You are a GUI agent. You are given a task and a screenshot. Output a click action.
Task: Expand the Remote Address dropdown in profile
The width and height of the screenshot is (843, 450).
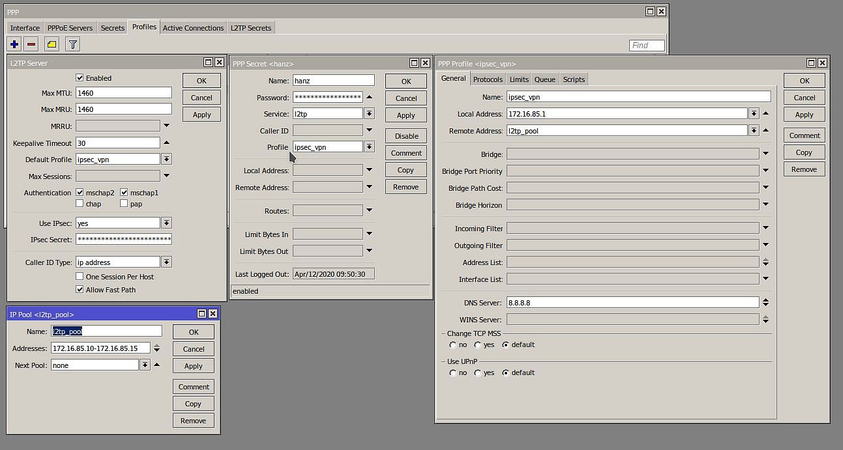pyautogui.click(x=754, y=131)
